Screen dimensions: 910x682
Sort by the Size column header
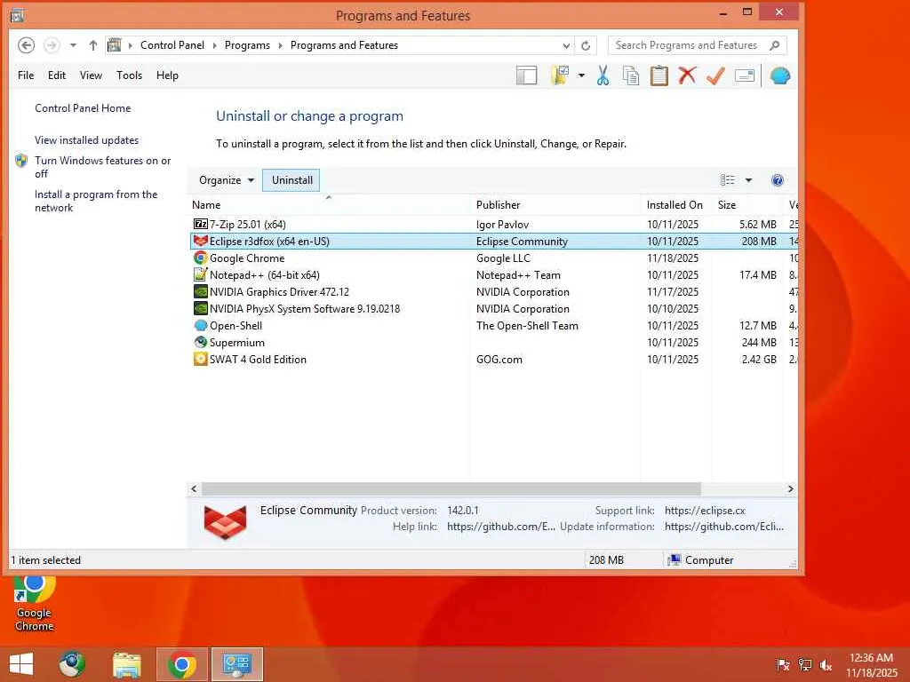[x=747, y=205]
